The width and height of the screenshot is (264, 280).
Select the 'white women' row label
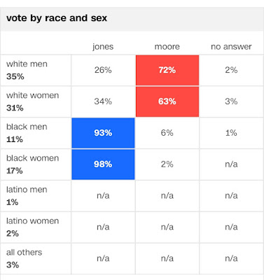tap(33, 95)
